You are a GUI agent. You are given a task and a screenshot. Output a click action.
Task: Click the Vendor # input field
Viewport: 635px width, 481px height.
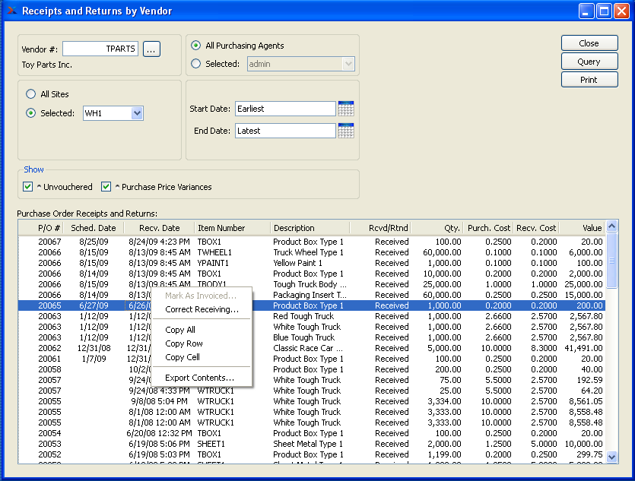(x=100, y=49)
